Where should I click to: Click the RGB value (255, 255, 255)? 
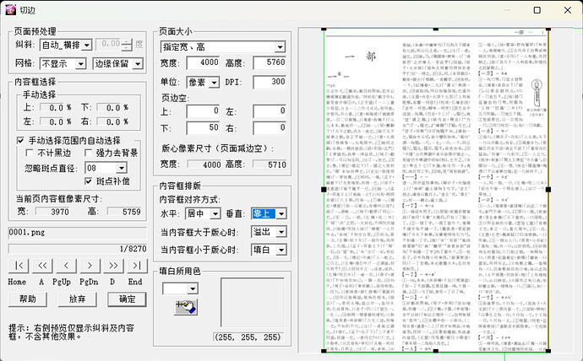248,337
